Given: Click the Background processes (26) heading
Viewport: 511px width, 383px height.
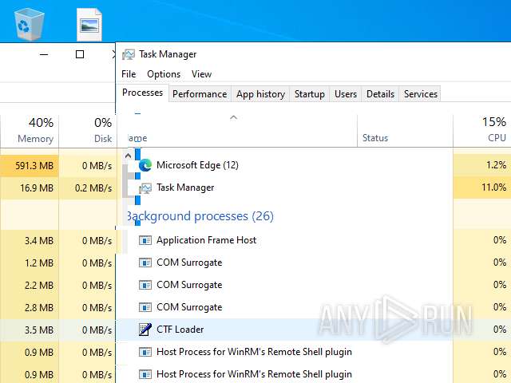Looking at the screenshot, I should pos(200,216).
